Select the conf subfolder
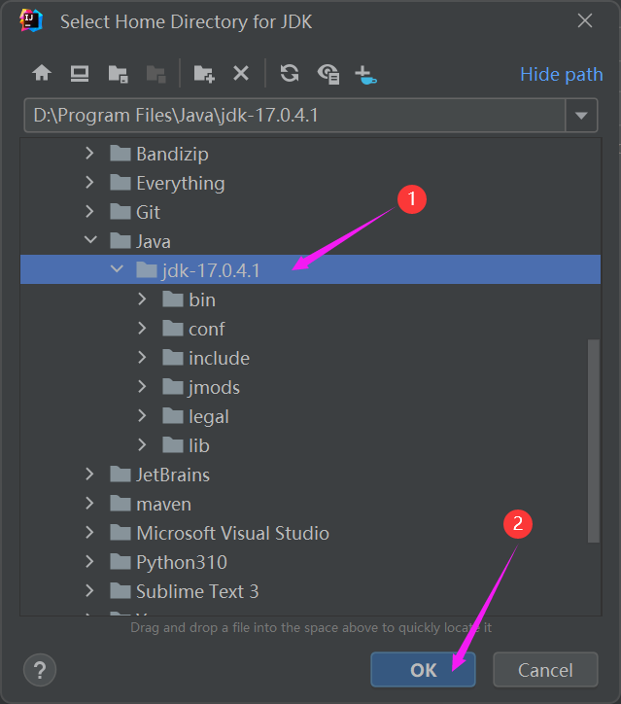The width and height of the screenshot is (621, 704). point(310,329)
